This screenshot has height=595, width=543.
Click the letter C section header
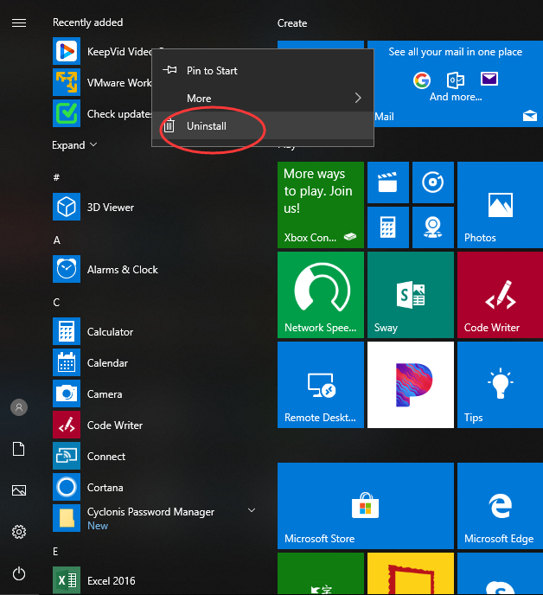(56, 302)
